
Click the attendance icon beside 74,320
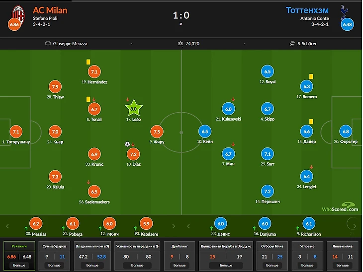pos(180,43)
